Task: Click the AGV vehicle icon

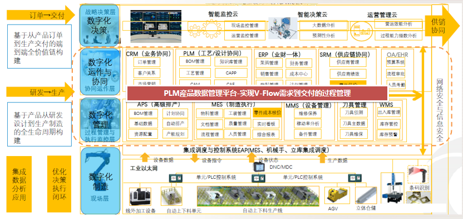Action: click(337, 196)
